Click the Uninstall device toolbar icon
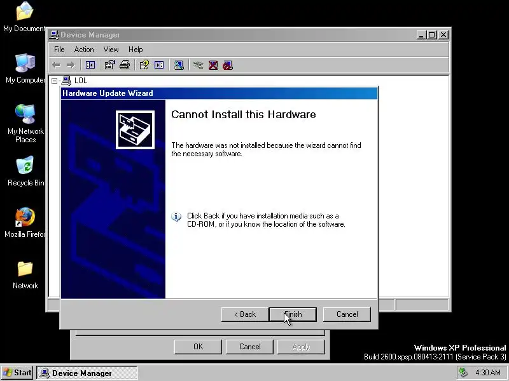 tap(213, 65)
